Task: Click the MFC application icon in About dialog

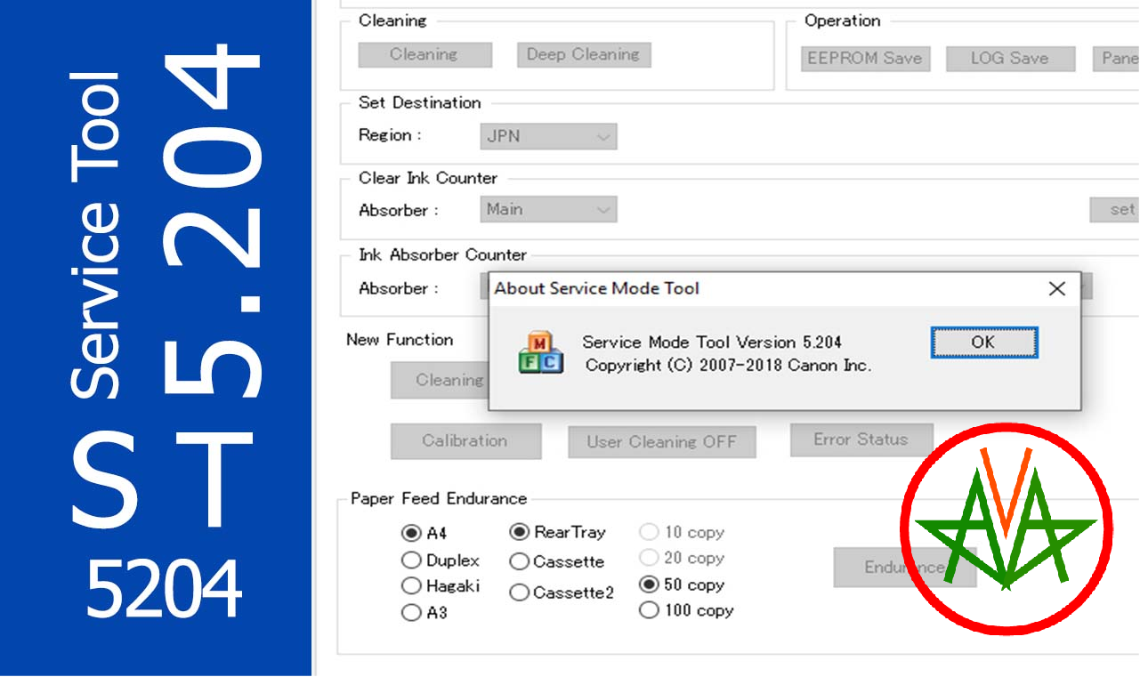Action: [x=541, y=353]
